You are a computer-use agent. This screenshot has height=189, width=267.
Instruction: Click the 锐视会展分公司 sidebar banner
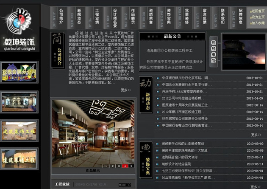(19, 72)
